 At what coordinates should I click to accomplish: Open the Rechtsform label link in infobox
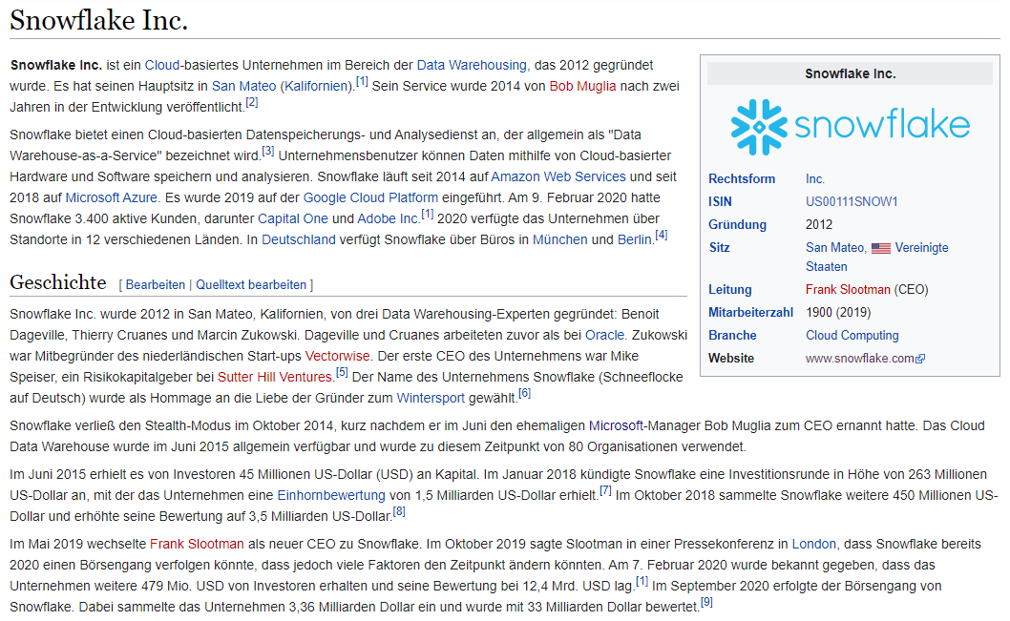pyautogui.click(x=742, y=179)
